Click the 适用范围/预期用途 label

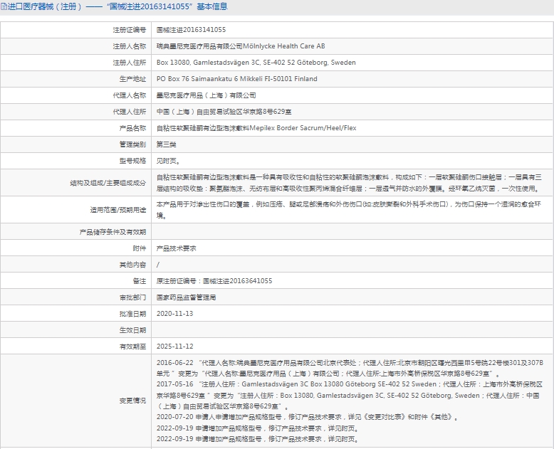click(x=117, y=210)
